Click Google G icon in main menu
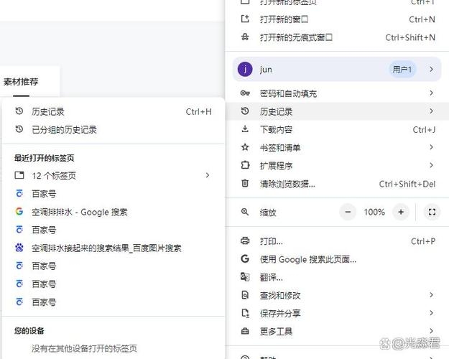The width and height of the screenshot is (449, 359). click(x=245, y=258)
